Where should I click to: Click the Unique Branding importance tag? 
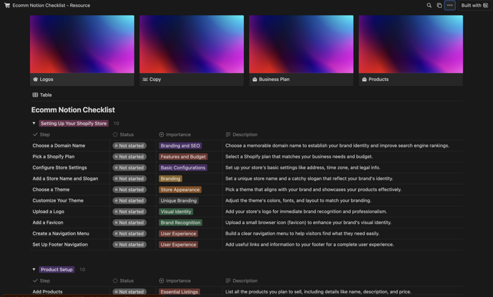[179, 200]
